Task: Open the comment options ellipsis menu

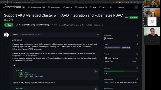Action: [98, 35]
